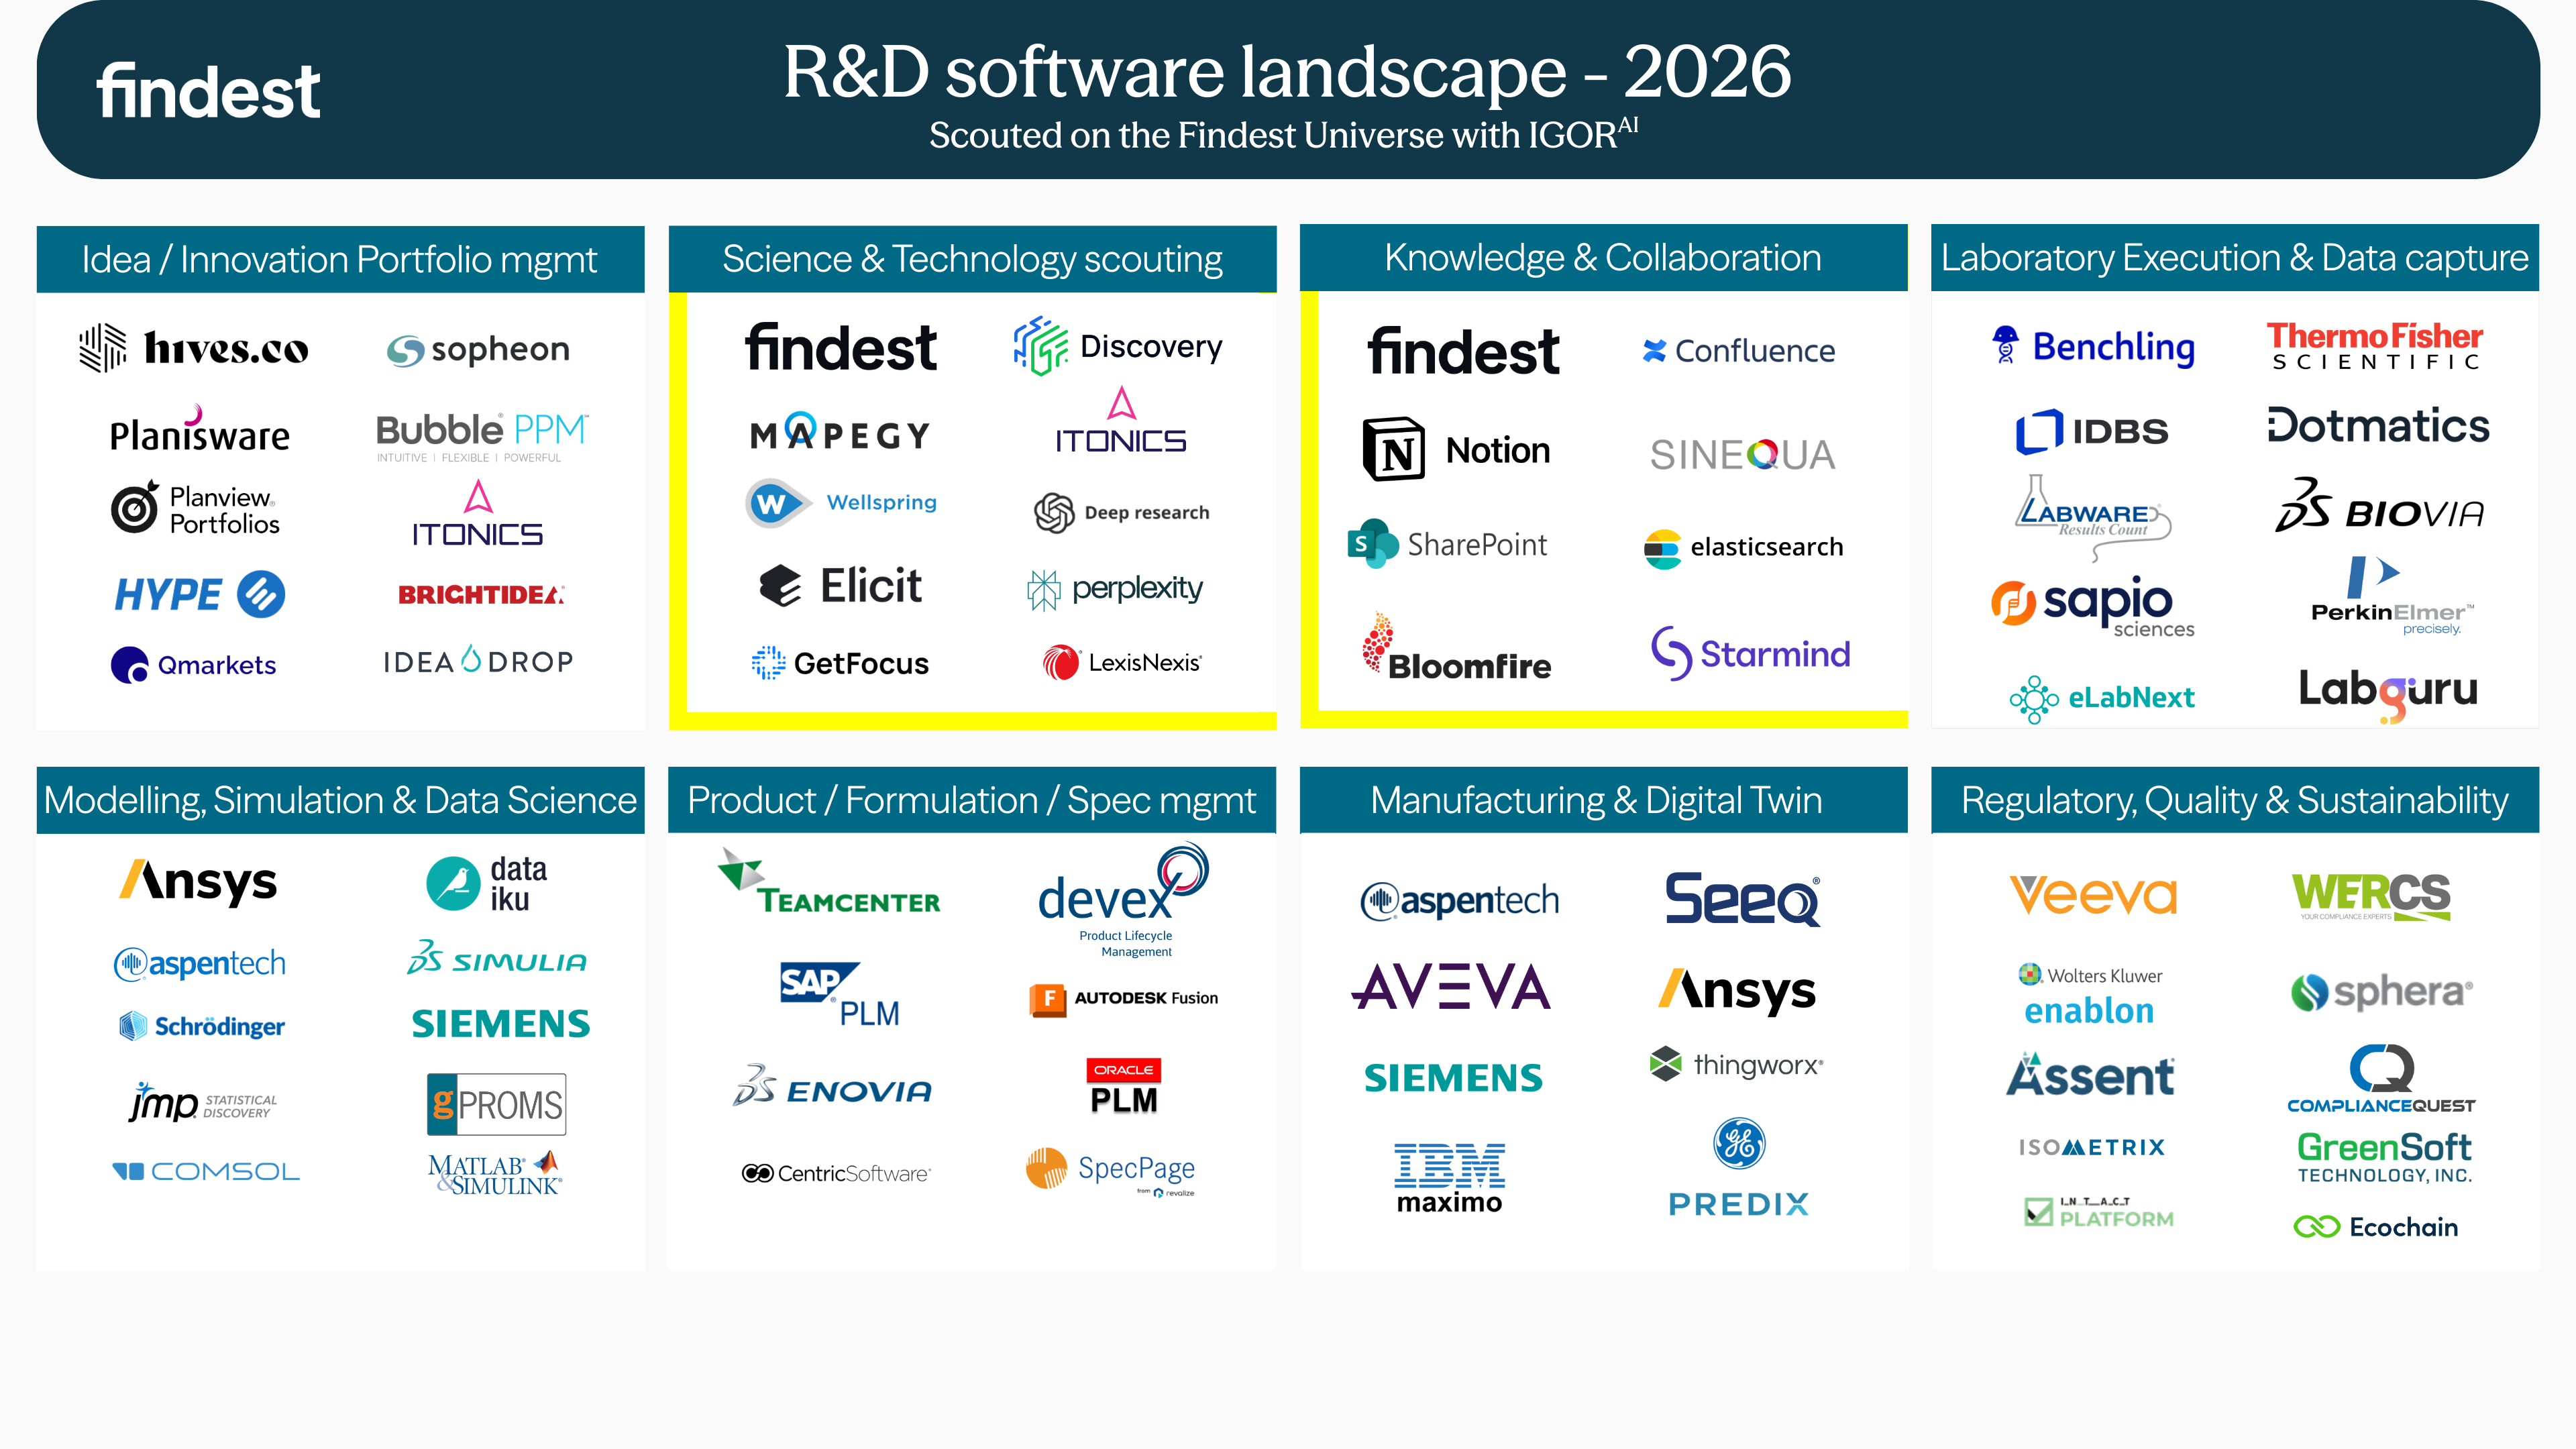2576x1449 pixels.
Task: Select Science & Technology scouting header
Action: pos(972,259)
